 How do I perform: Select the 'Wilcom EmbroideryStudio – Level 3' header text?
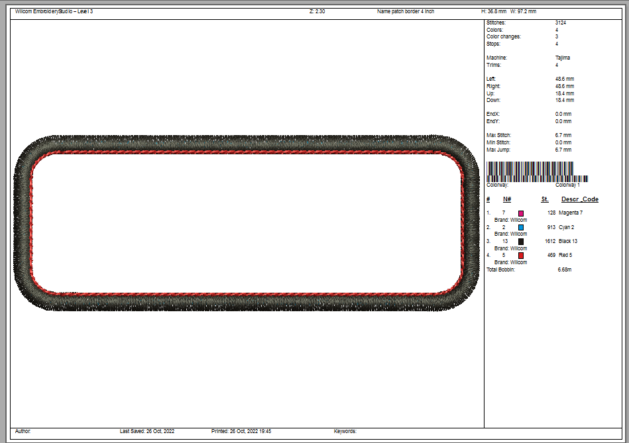click(x=54, y=11)
